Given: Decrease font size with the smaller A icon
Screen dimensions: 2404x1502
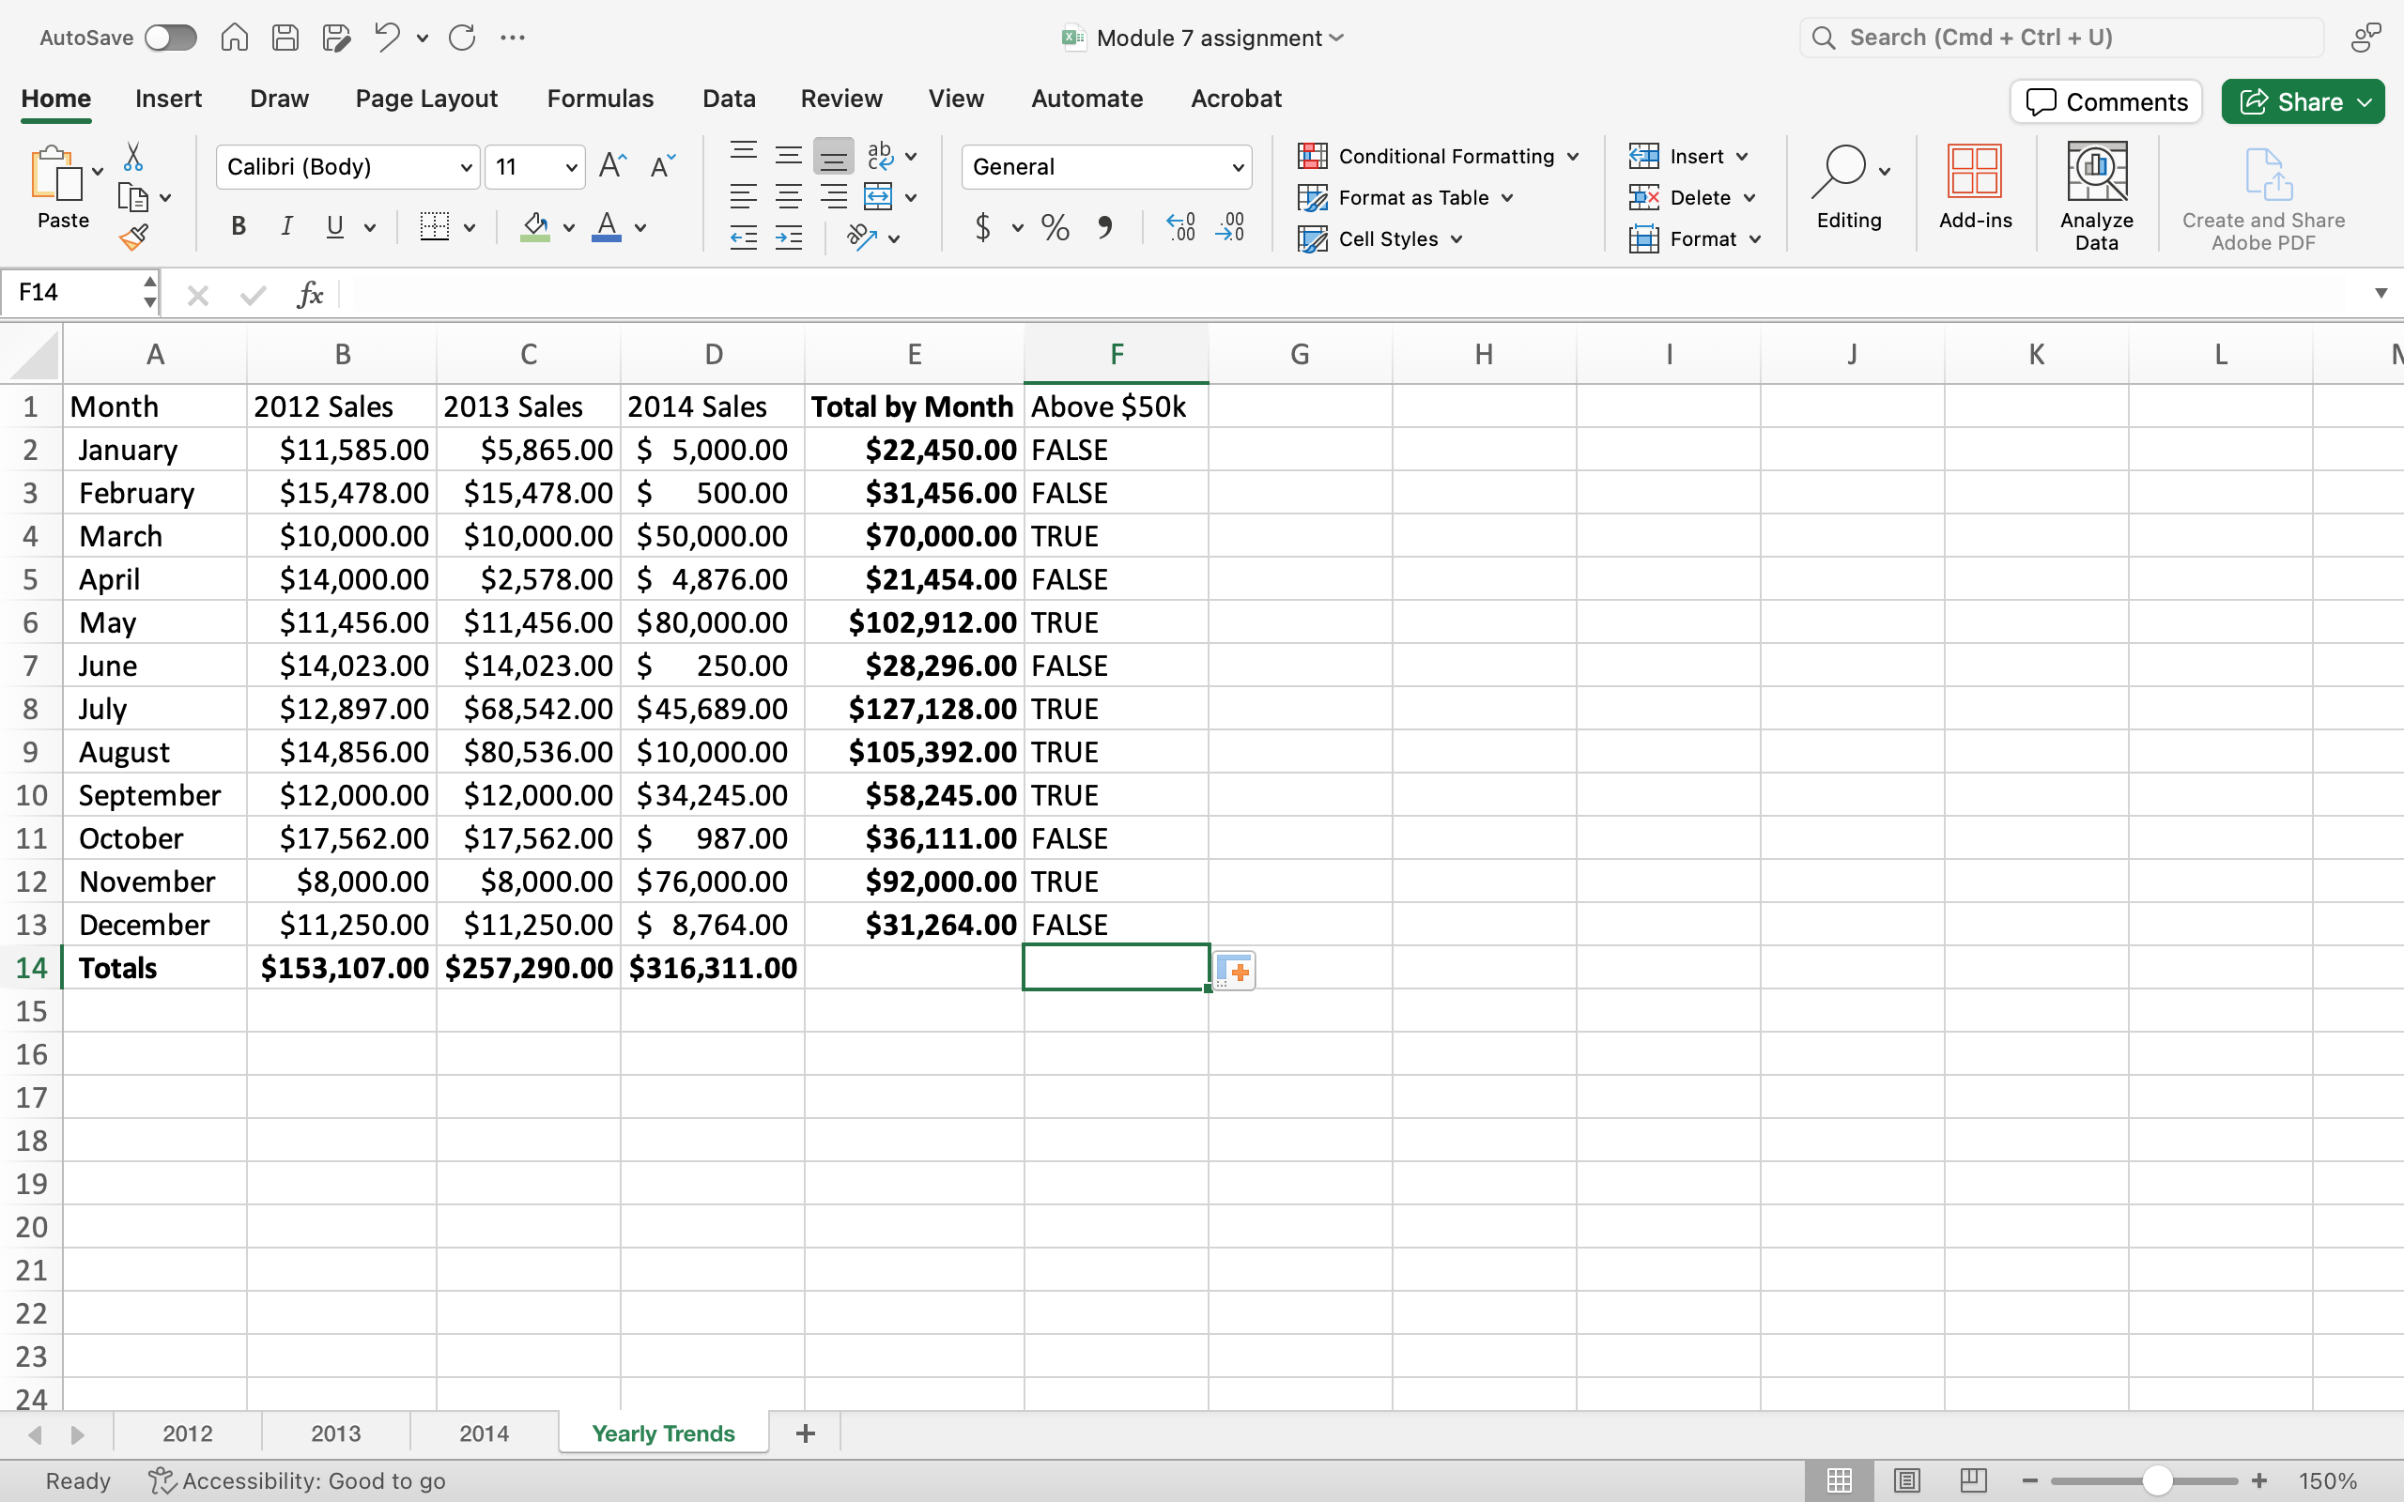Looking at the screenshot, I should coord(663,166).
